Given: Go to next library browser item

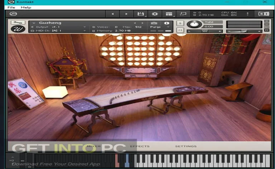Looking at the screenshot, I should (126, 14).
